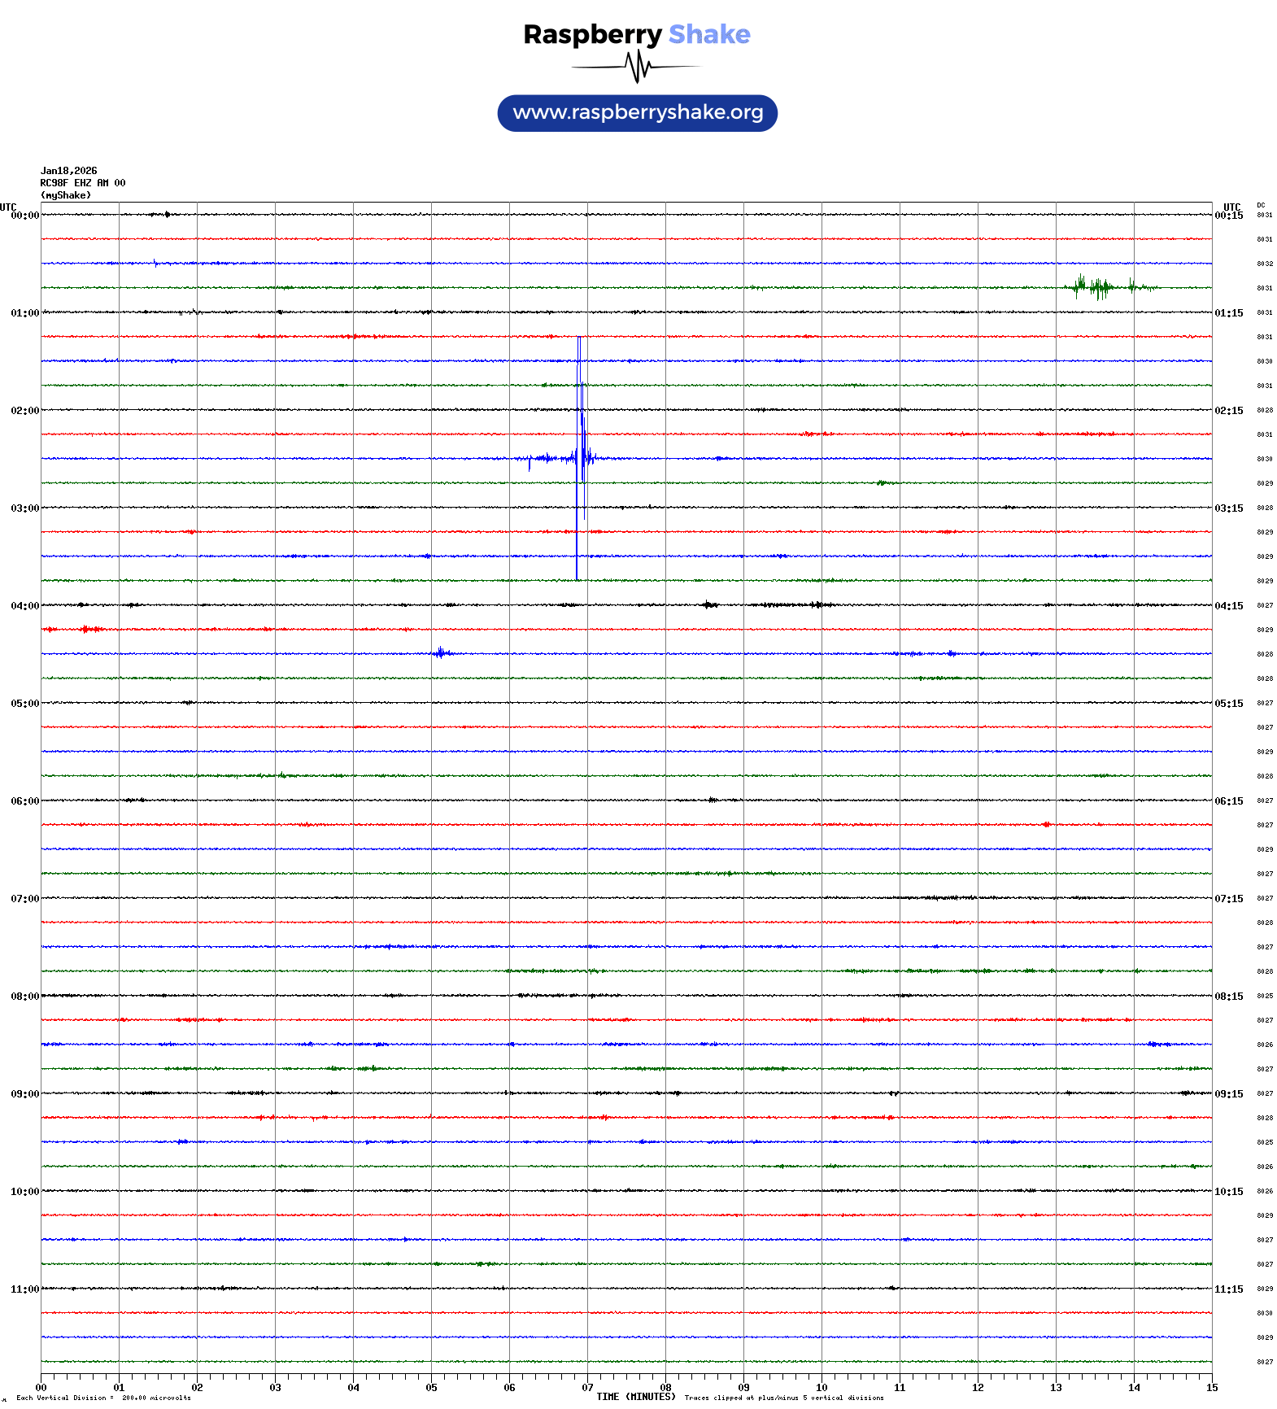Click the Jan18,2026 date label
This screenshot has height=1409, width=1277.
[68, 171]
